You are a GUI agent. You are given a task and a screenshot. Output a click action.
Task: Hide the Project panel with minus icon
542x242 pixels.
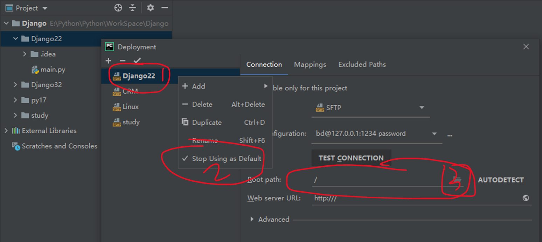pos(165,8)
